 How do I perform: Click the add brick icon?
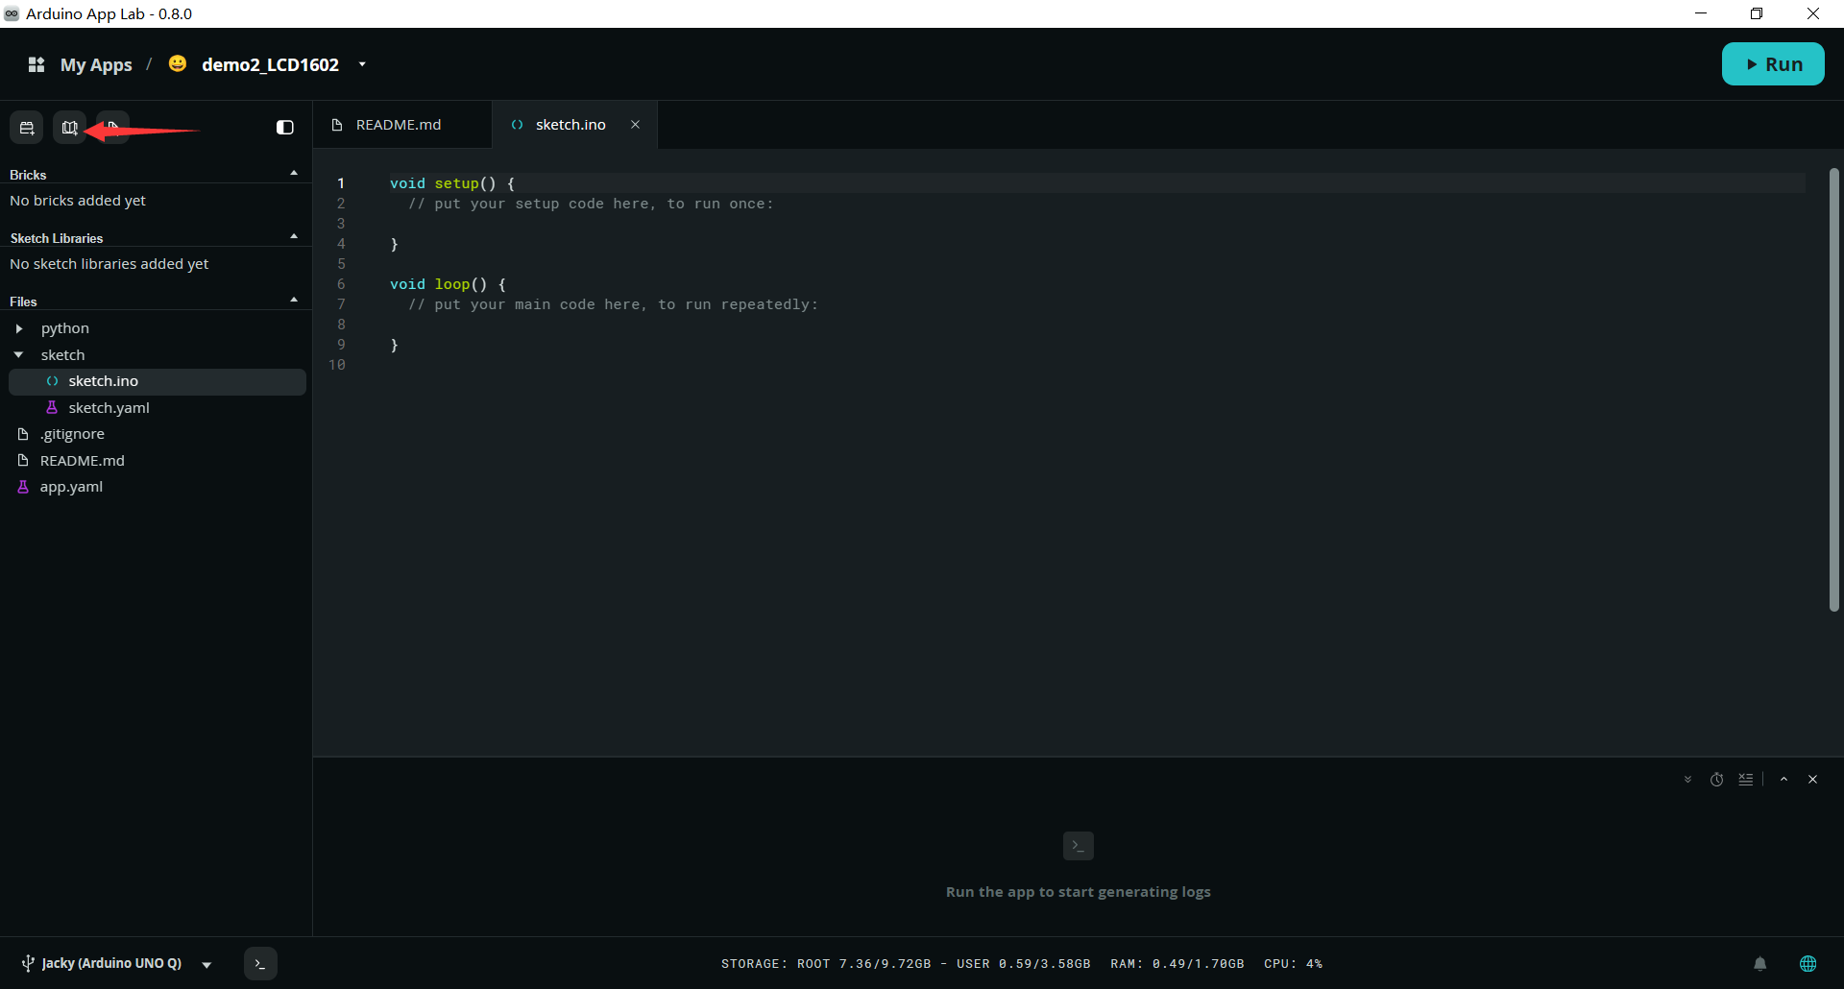pos(27,128)
